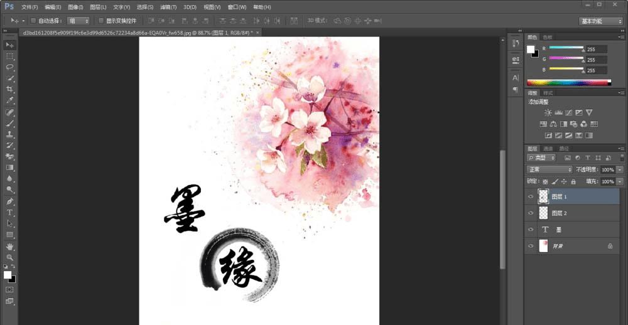Switch to the 色板 tab

point(547,37)
